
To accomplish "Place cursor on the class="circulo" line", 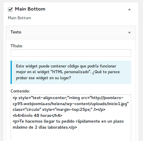I will [x=59, y=110].
